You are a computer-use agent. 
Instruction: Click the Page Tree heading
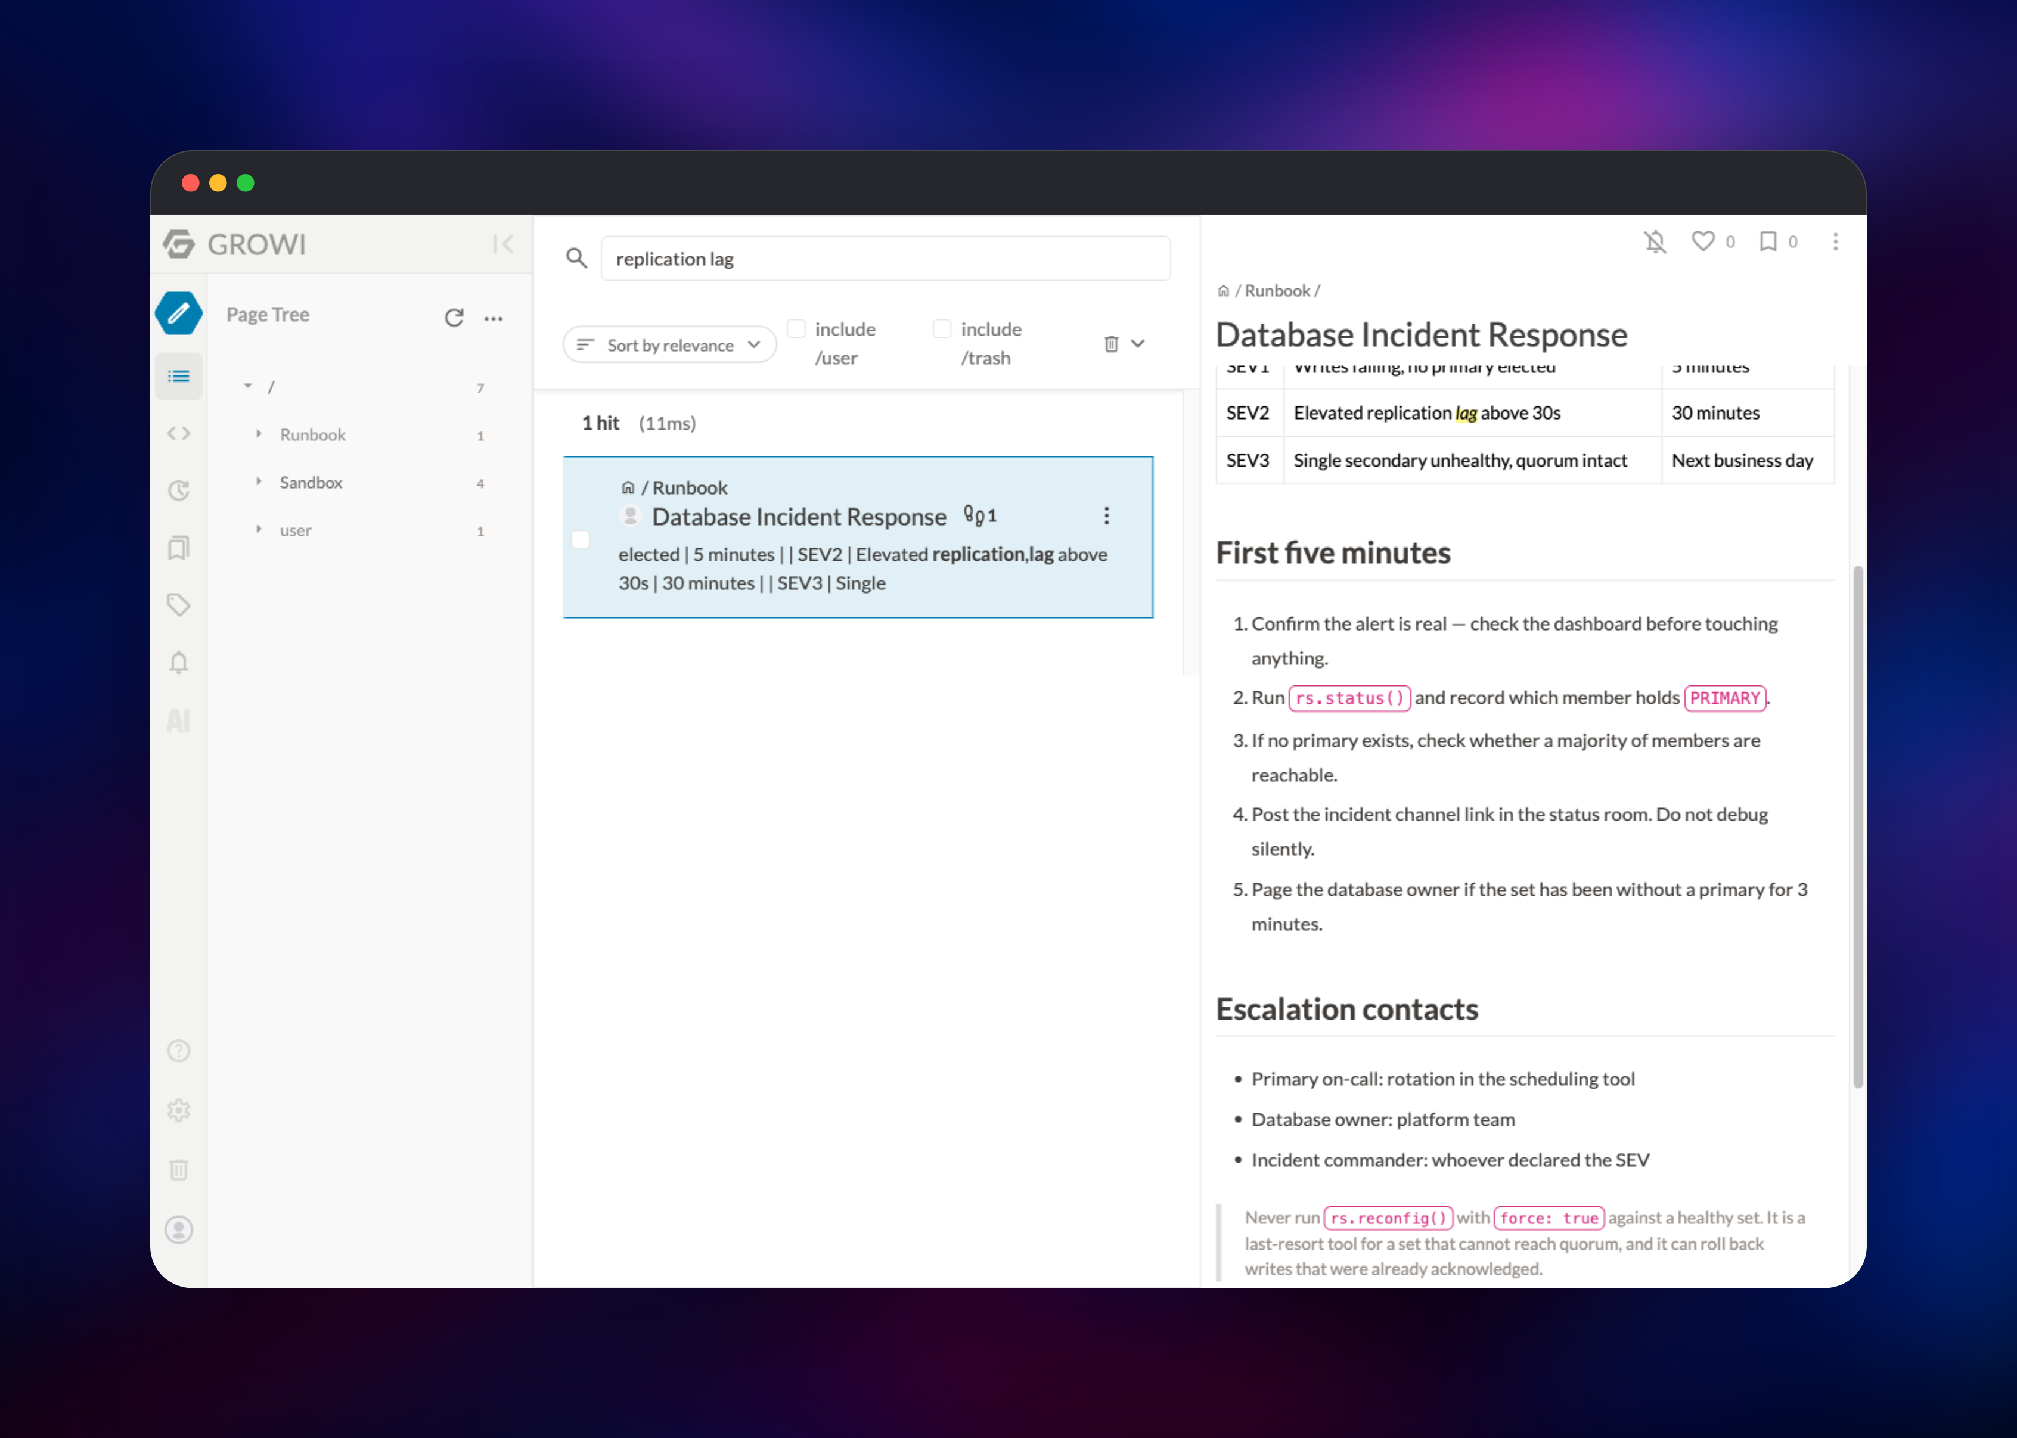(268, 314)
